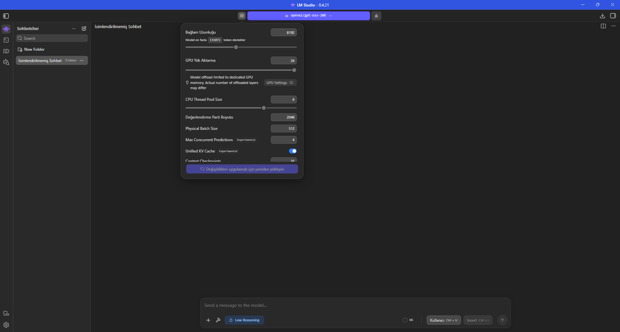Viewport: 620px width, 332px height.
Task: Attach a file with the plus icon
Action: pos(208,320)
